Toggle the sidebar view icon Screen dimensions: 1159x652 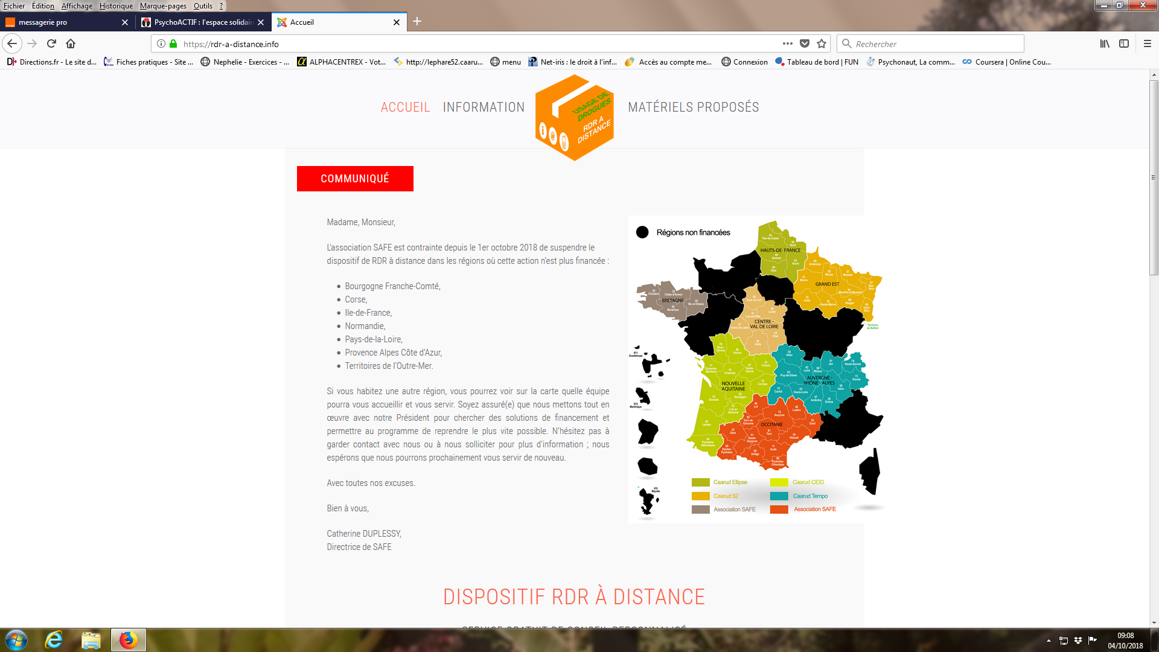click(1124, 43)
